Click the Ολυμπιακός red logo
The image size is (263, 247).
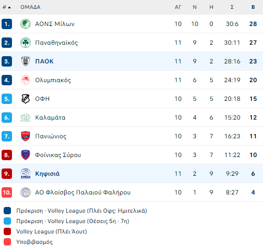pos(26,80)
